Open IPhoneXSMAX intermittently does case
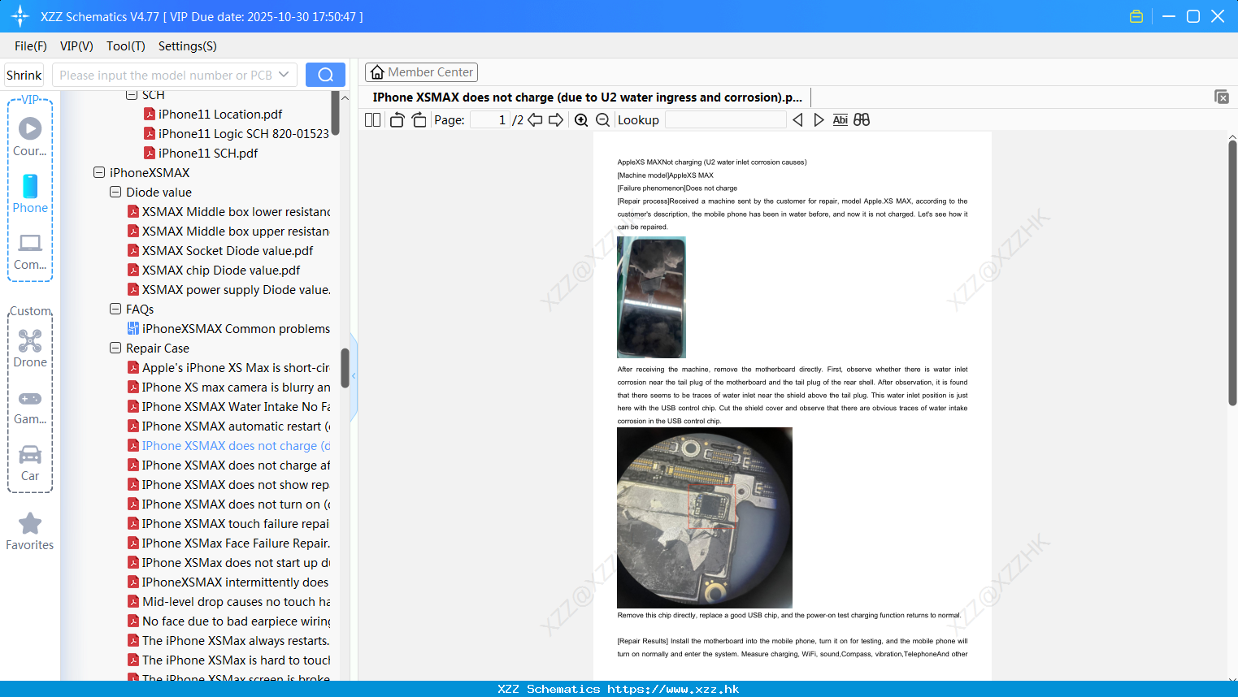Viewport: 1238px width, 697px height. [228, 582]
